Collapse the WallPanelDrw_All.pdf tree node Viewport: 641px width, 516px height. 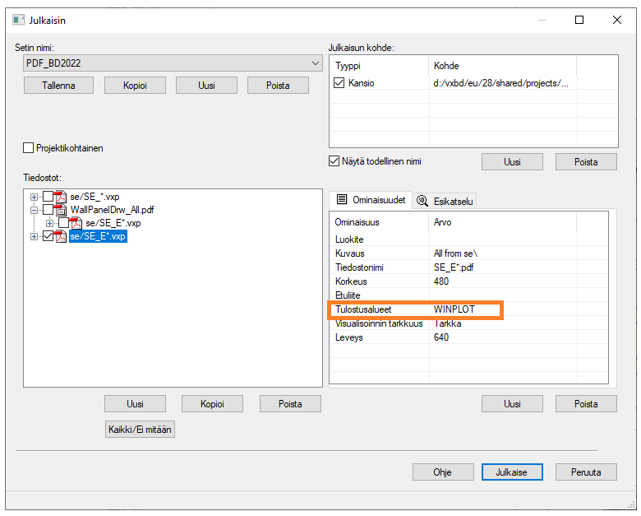[34, 210]
